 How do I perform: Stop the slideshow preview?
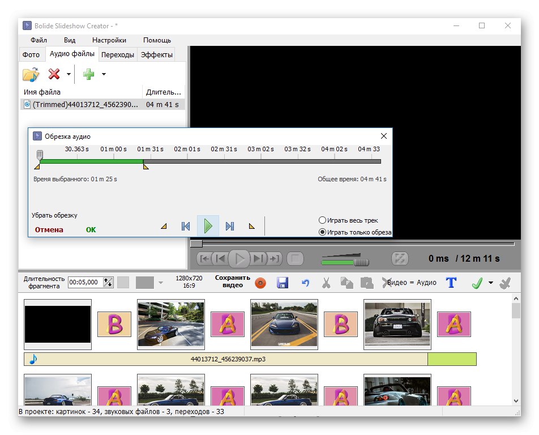[x=295, y=259]
